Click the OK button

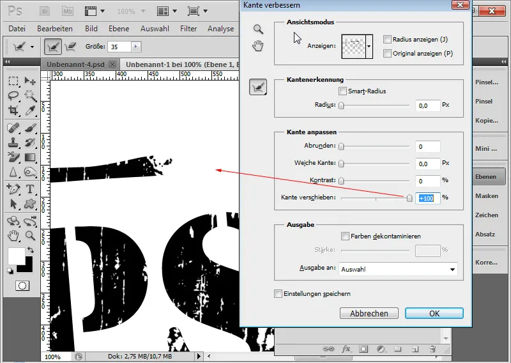(x=434, y=313)
